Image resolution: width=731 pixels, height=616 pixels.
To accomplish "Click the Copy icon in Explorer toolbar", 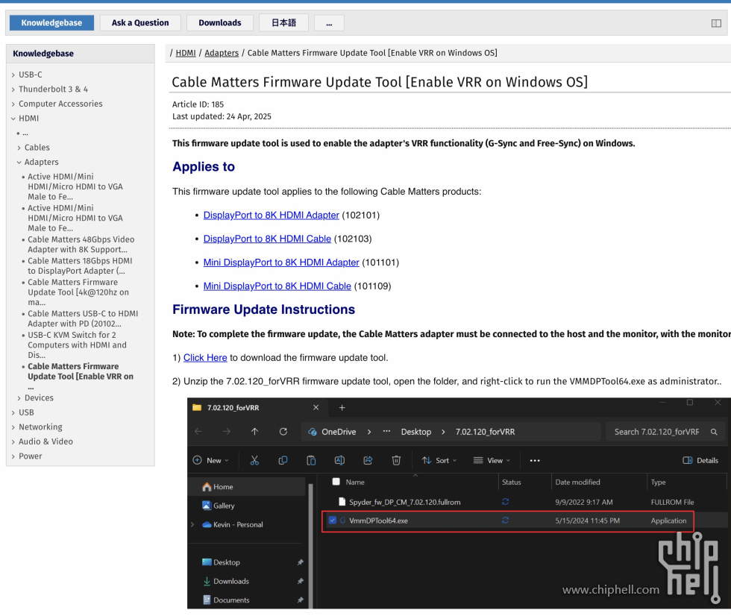I will 283,460.
